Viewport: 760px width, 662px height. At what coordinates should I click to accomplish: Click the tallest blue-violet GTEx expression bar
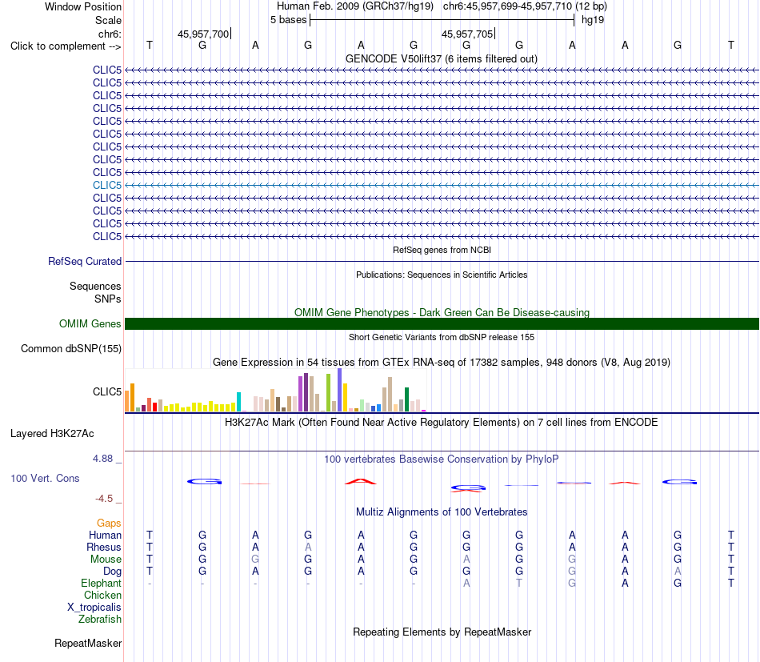(x=340, y=390)
